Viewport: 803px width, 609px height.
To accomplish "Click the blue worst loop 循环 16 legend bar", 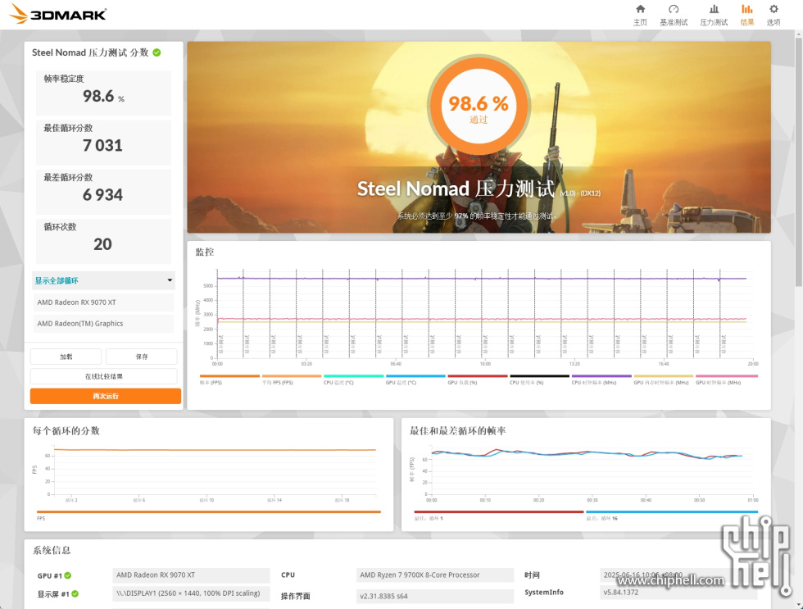I will (x=671, y=511).
